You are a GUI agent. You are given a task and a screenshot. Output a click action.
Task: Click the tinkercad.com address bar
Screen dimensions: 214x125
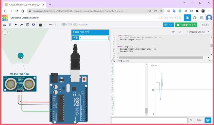pos(77,11)
